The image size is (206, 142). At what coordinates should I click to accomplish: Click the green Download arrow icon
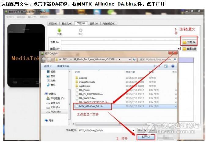pyautogui.click(x=59, y=31)
